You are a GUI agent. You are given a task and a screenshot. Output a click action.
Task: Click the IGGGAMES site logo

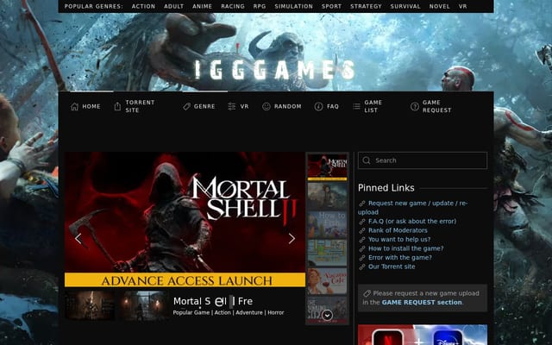274,70
